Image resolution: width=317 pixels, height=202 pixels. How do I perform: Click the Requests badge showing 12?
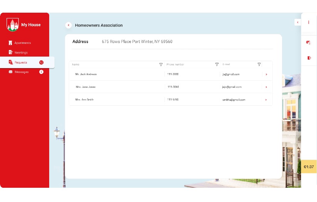pyautogui.click(x=41, y=62)
